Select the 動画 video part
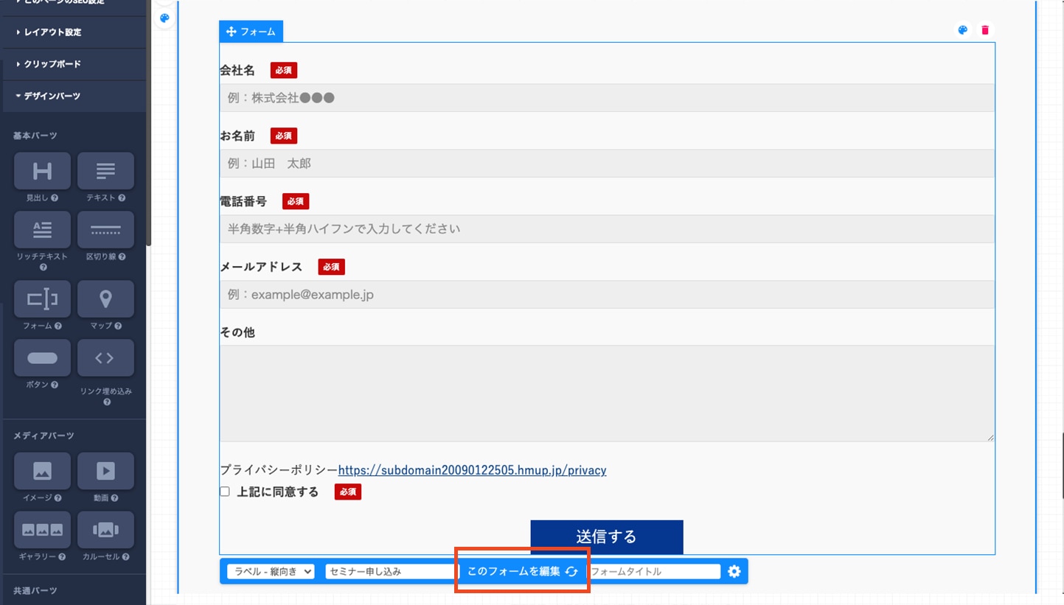This screenshot has width=1064, height=605. (105, 471)
